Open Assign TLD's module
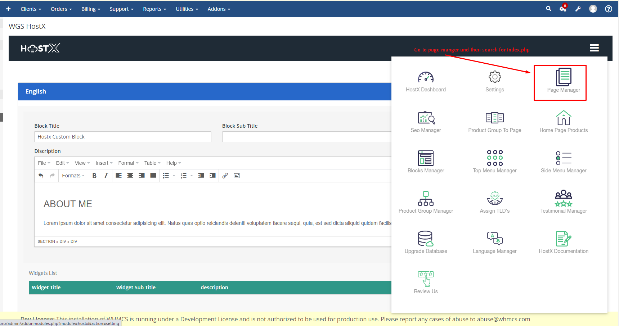The height and width of the screenshot is (326, 619). (x=495, y=203)
